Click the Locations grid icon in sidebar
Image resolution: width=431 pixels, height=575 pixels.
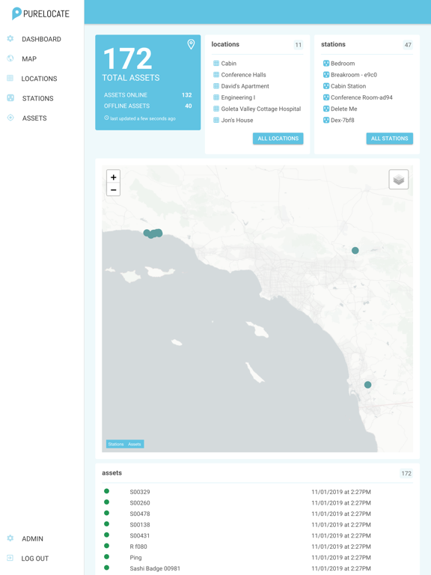[x=10, y=78]
